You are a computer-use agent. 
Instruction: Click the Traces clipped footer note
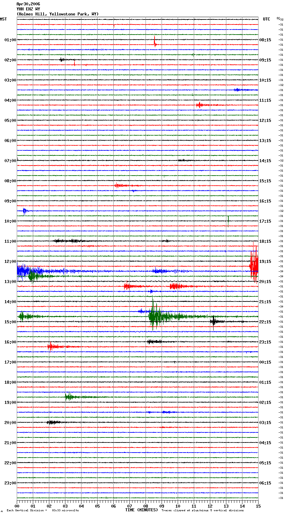[x=203, y=510]
